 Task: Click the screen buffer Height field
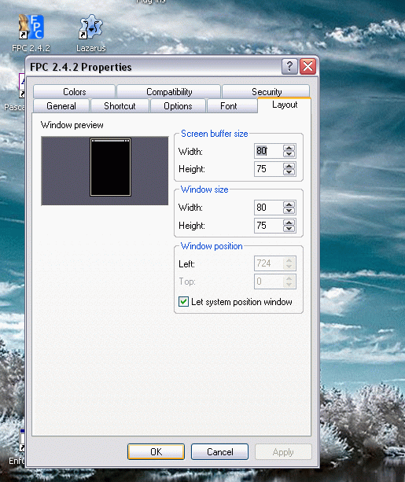268,169
